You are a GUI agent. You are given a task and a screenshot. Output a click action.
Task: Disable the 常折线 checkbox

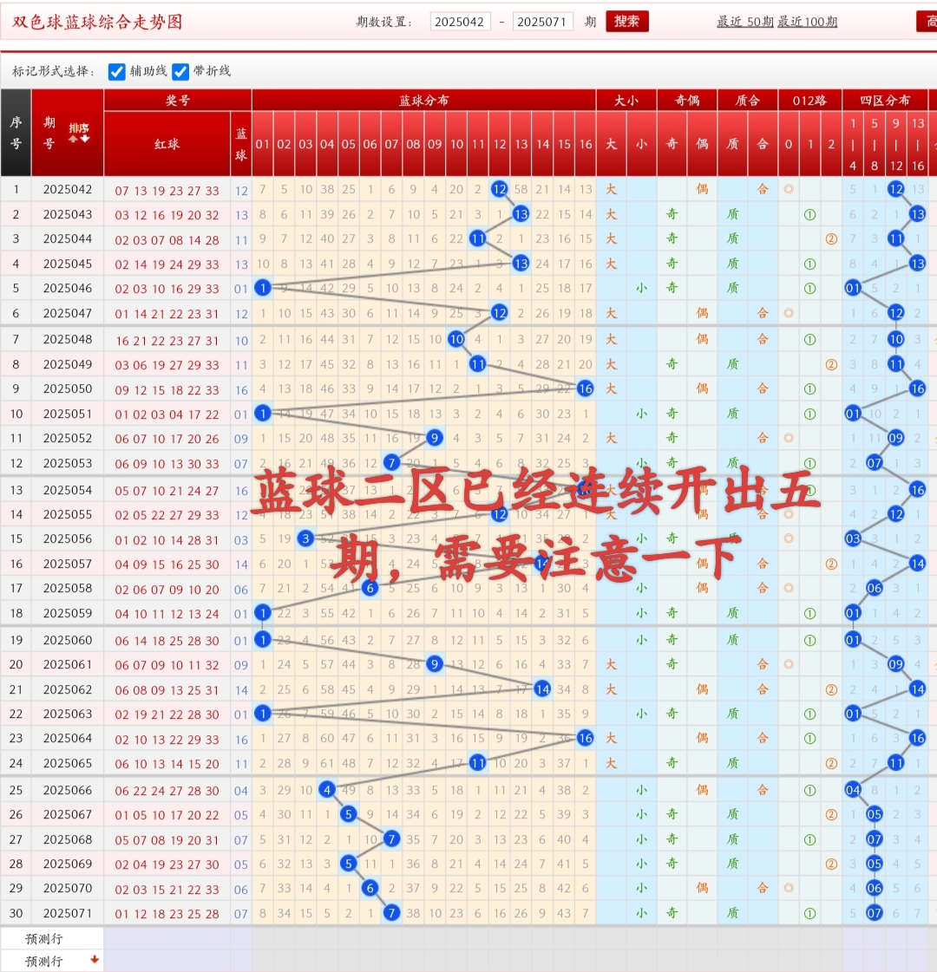(x=180, y=72)
